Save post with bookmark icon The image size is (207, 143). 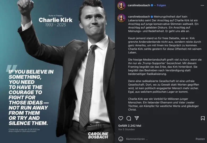pos(203,118)
